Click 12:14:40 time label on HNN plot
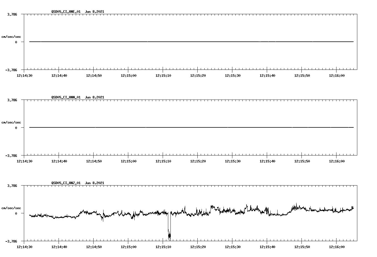The image size is (377, 257). [59, 161]
